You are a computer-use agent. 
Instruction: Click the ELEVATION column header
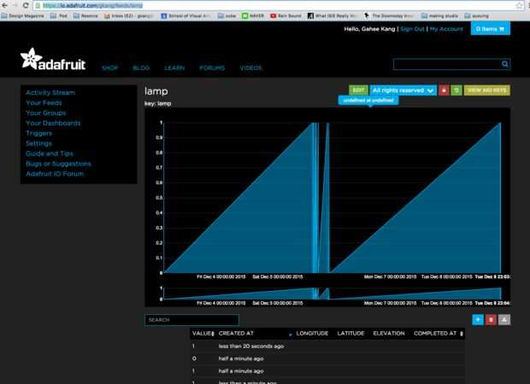pyautogui.click(x=389, y=334)
